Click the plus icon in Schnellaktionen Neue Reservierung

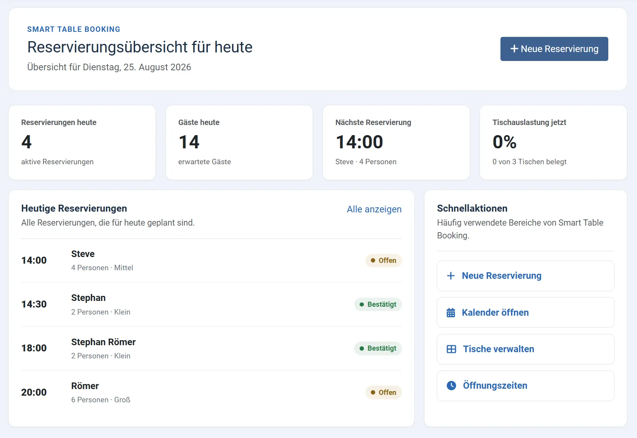tap(451, 276)
